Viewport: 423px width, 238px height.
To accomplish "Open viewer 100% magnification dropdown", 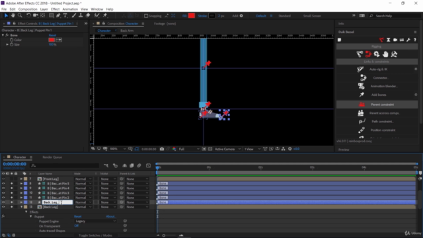I will 118,149.
